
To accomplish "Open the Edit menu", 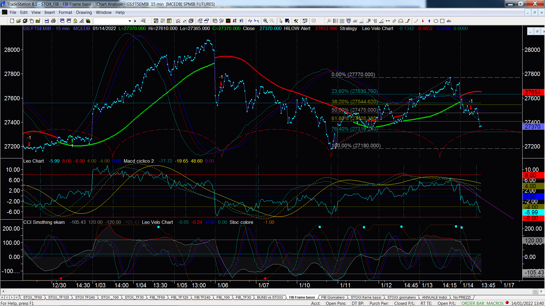I will click(x=24, y=12).
